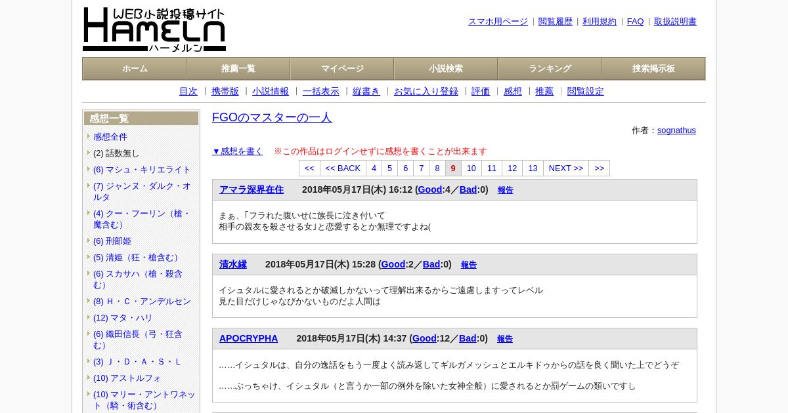Report 清水縁 comment via 報告
Screen dimensions: 788x413
(469, 265)
